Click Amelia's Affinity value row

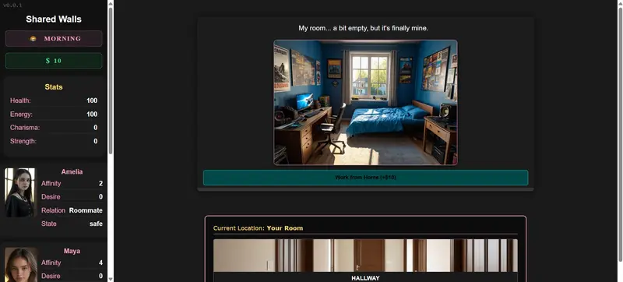72,184
